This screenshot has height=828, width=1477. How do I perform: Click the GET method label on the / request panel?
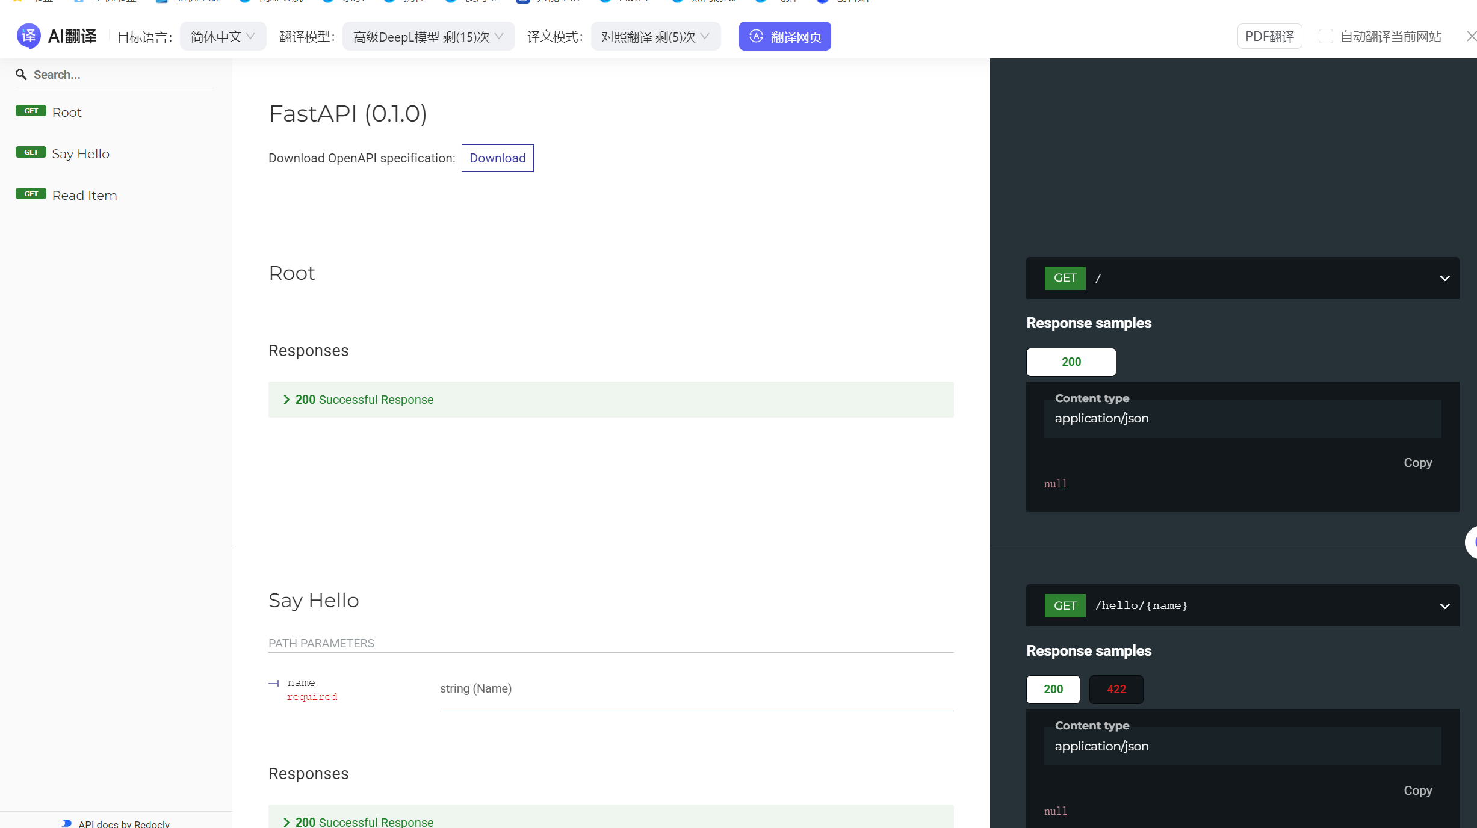(1065, 278)
